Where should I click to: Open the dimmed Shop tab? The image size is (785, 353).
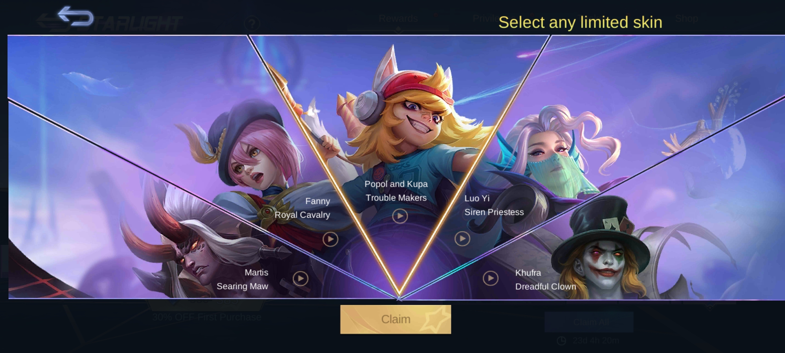687,18
